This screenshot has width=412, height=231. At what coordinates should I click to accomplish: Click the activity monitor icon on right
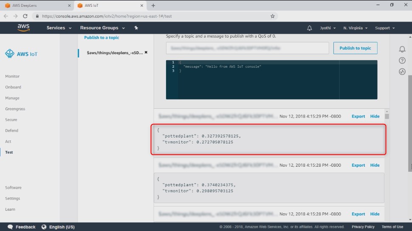(402, 71)
